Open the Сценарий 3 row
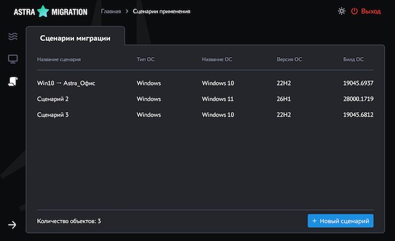Viewport: 395px width, 241px height. pyautogui.click(x=205, y=115)
